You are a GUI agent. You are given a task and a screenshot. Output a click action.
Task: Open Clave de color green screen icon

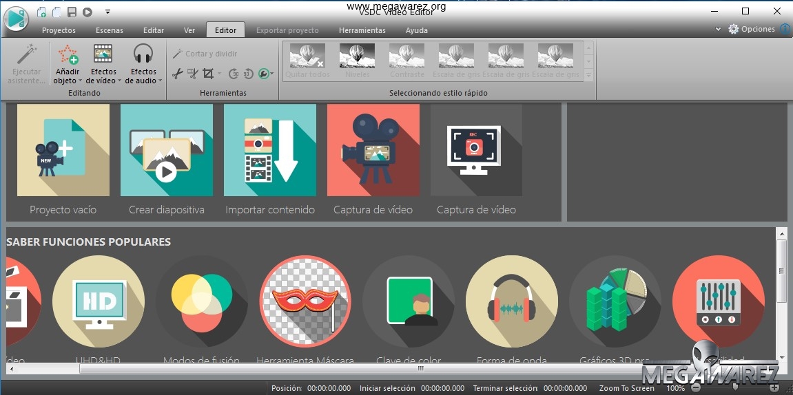(x=408, y=301)
